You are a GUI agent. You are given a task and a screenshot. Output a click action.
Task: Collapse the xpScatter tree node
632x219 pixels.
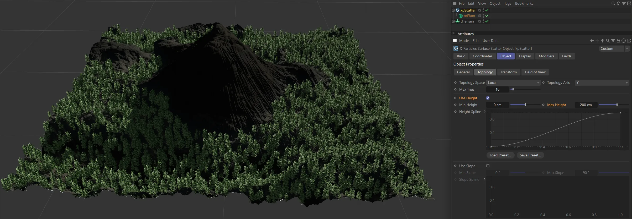point(453,10)
